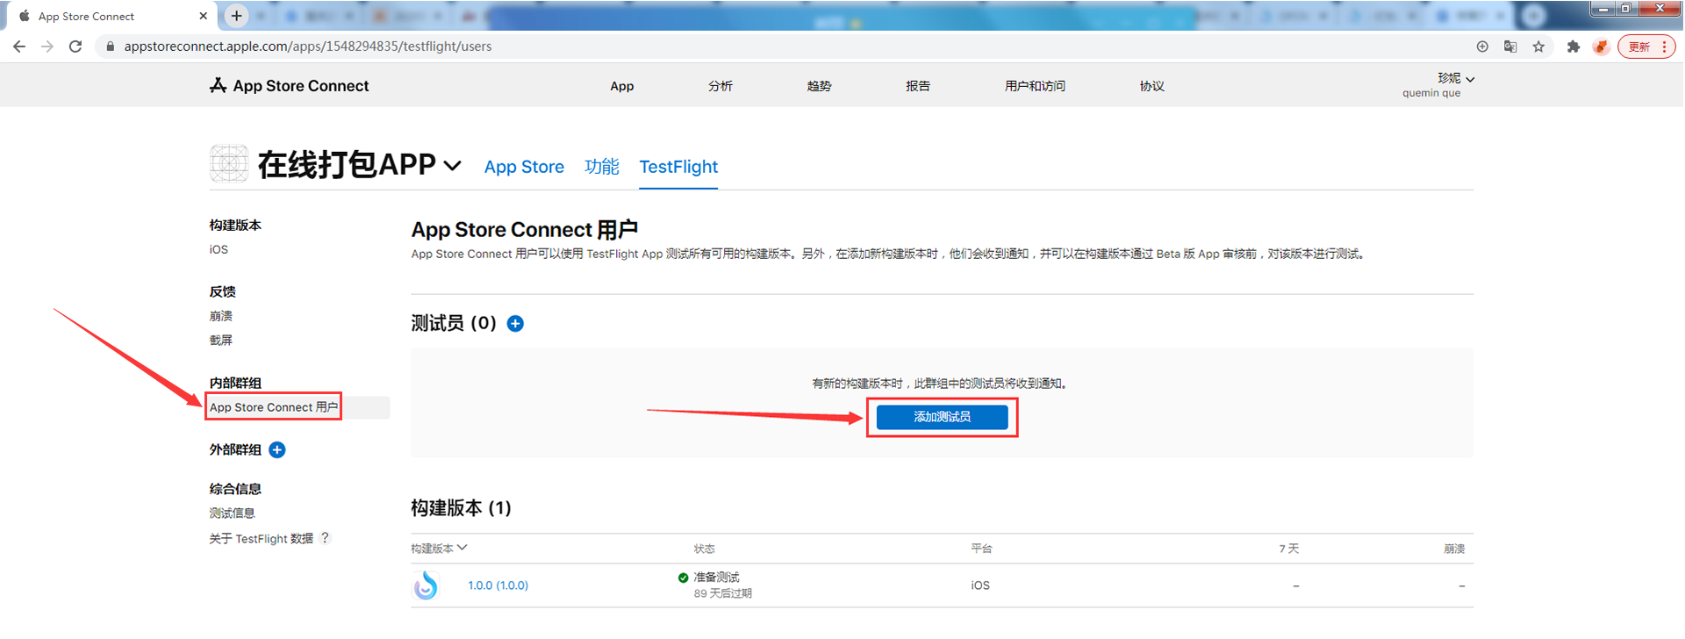Open the App menu item
The width and height of the screenshot is (1685, 639).
[622, 86]
